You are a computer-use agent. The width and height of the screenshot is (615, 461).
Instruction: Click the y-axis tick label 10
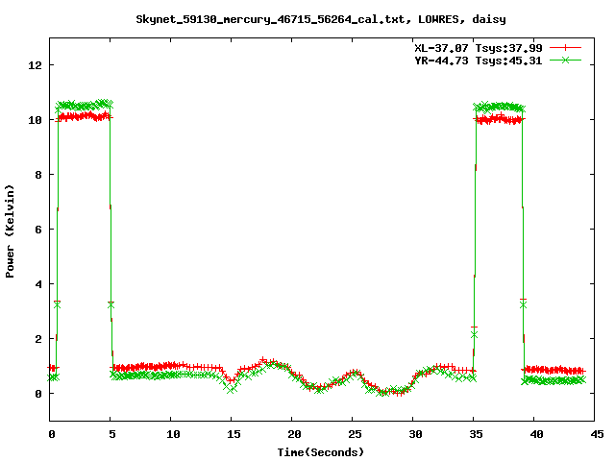click(x=36, y=120)
